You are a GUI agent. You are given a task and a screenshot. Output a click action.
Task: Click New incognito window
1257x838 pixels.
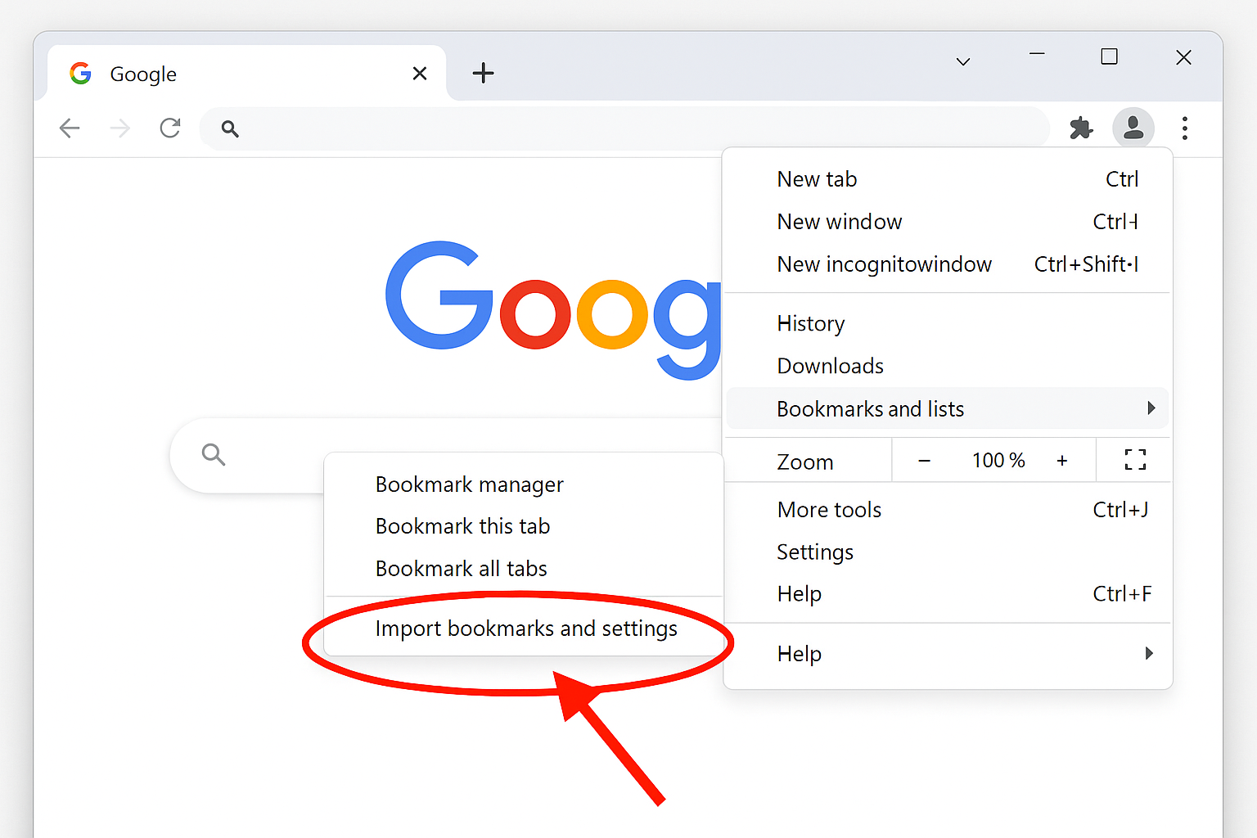click(884, 264)
